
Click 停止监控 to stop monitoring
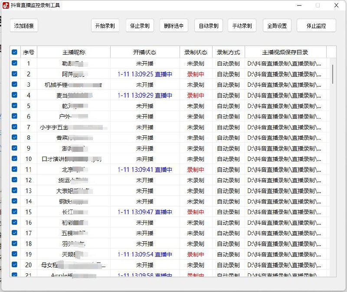(x=316, y=26)
